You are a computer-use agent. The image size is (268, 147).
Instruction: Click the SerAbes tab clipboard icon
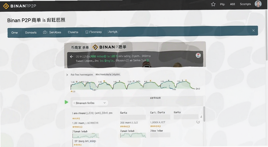[45, 32]
